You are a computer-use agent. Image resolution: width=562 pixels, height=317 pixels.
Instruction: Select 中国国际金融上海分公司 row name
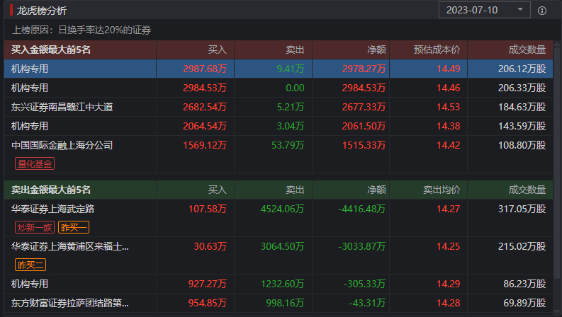point(62,145)
